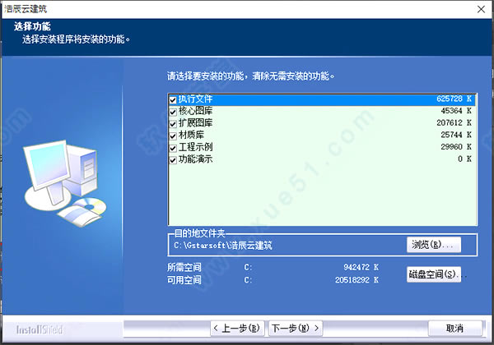Select the 执行文件 feature row label

pyautogui.click(x=196, y=99)
